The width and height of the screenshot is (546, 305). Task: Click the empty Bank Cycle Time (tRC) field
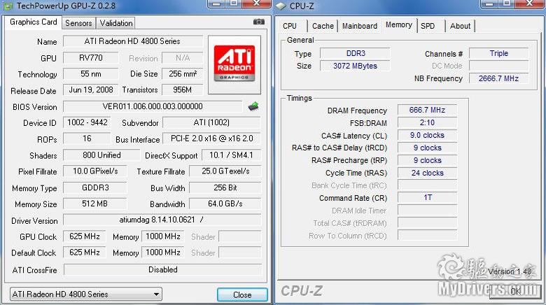(x=427, y=185)
